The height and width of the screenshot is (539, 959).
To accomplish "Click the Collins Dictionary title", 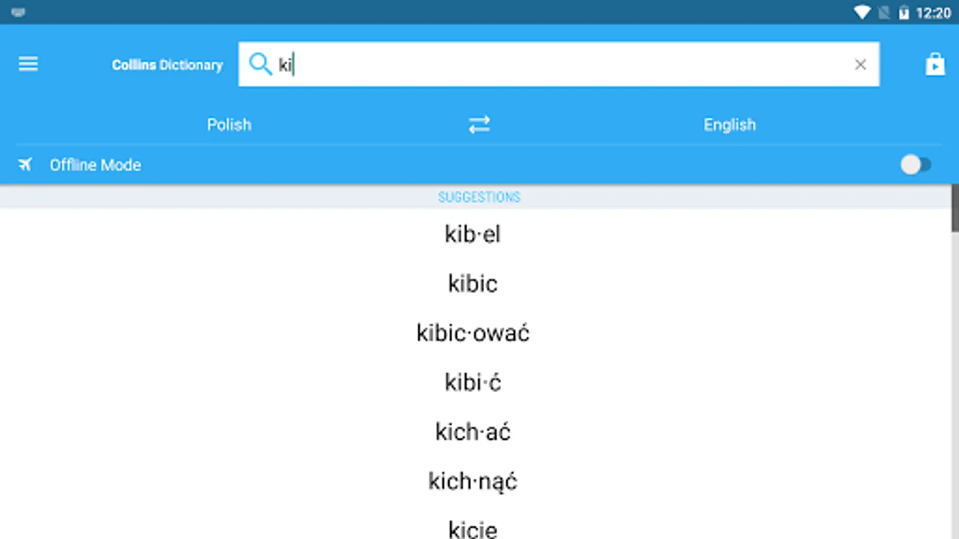I will click(167, 65).
